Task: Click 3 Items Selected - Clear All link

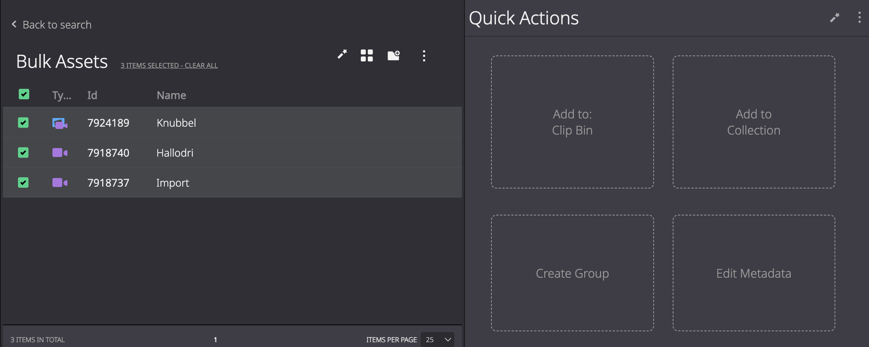Action: pyautogui.click(x=169, y=65)
